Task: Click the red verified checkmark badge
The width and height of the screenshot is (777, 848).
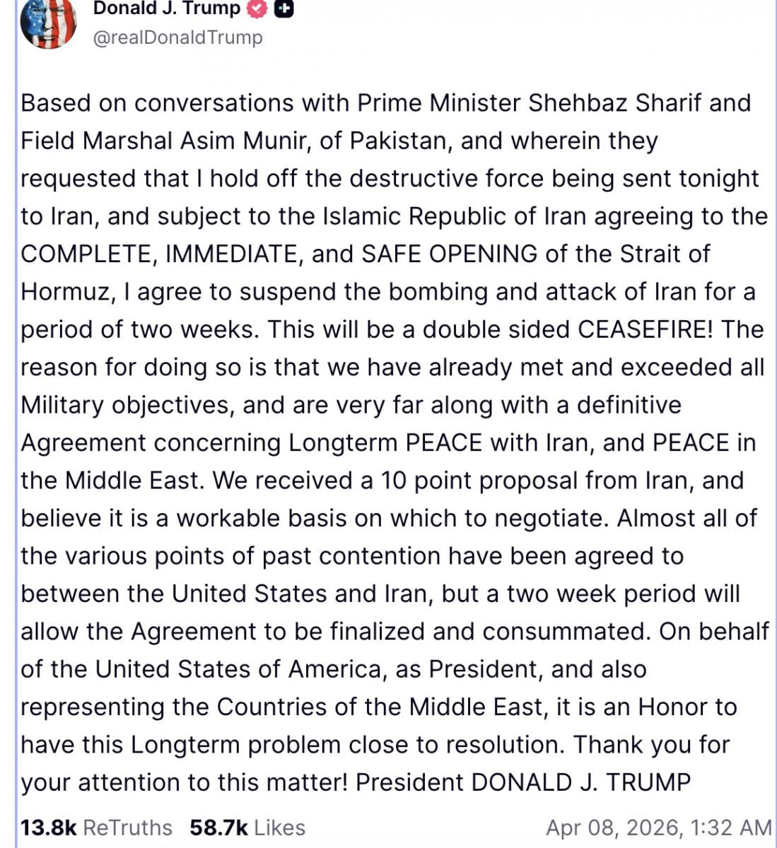Action: click(258, 9)
